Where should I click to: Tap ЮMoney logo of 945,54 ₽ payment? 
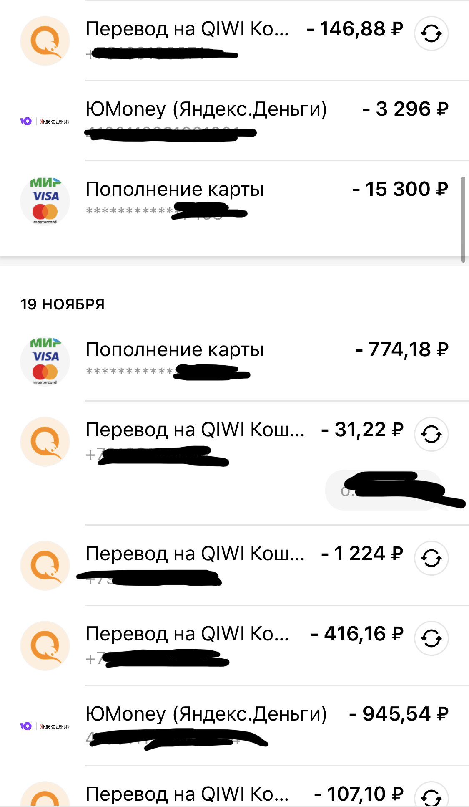point(45,726)
